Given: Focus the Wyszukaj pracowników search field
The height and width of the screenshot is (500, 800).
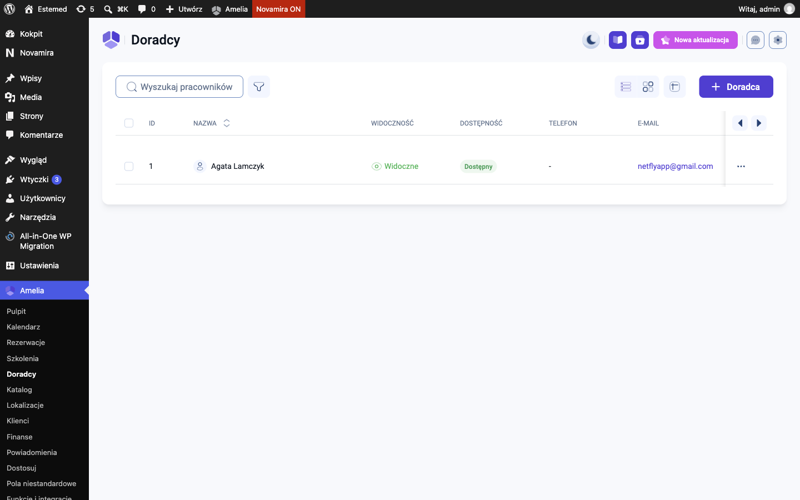Looking at the screenshot, I should click(x=179, y=87).
